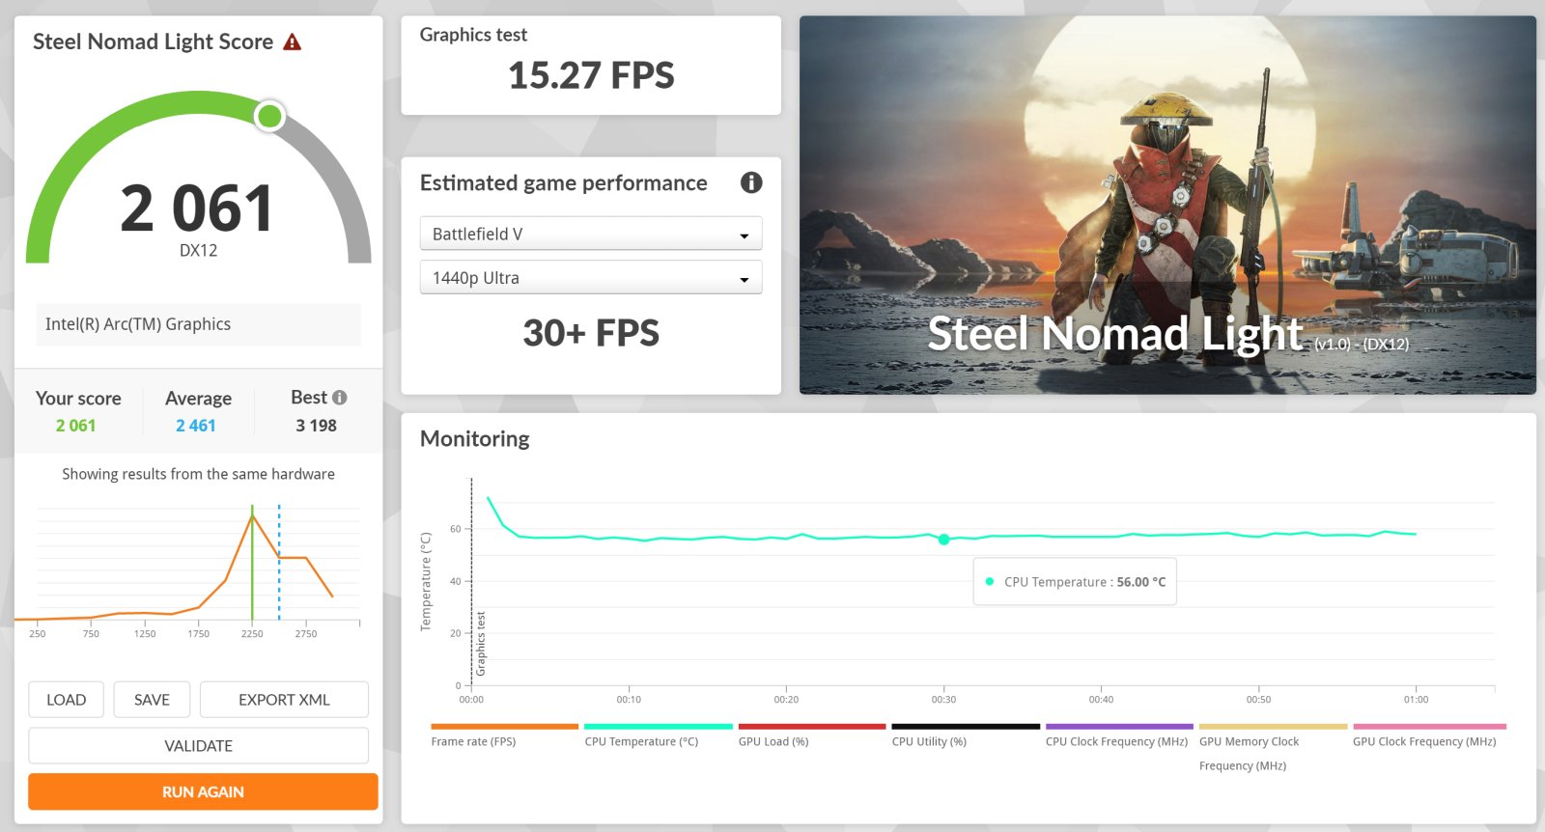Click the Steel Nomad Light banner image
This screenshot has height=832, width=1545.
coord(1166,205)
